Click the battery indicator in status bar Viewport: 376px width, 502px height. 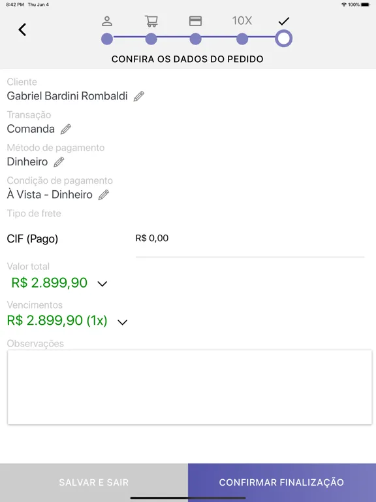pos(366,5)
